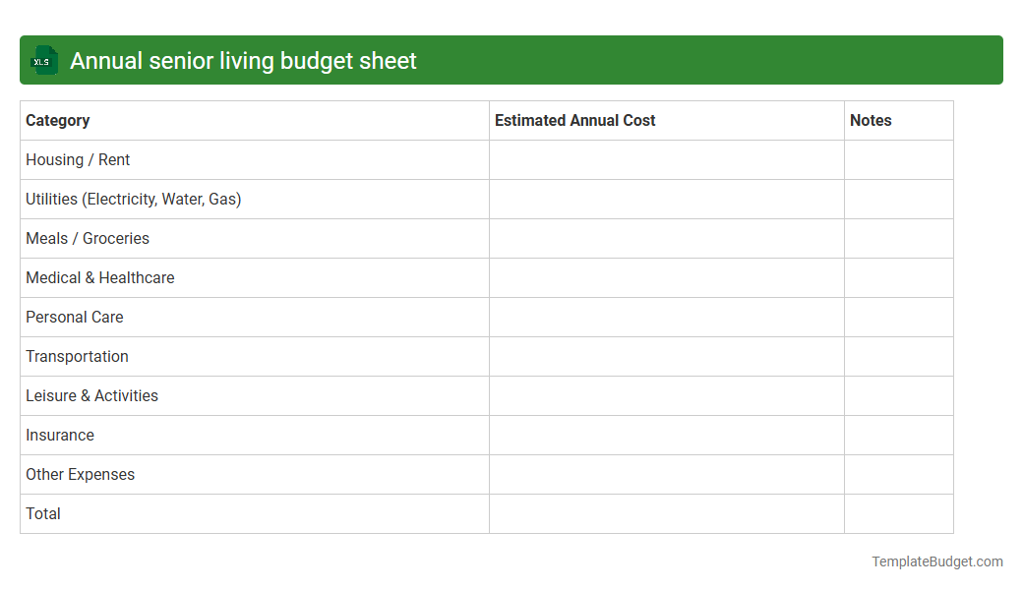Select the Utilities (Electricity, Water, Gas) cell

coord(134,199)
